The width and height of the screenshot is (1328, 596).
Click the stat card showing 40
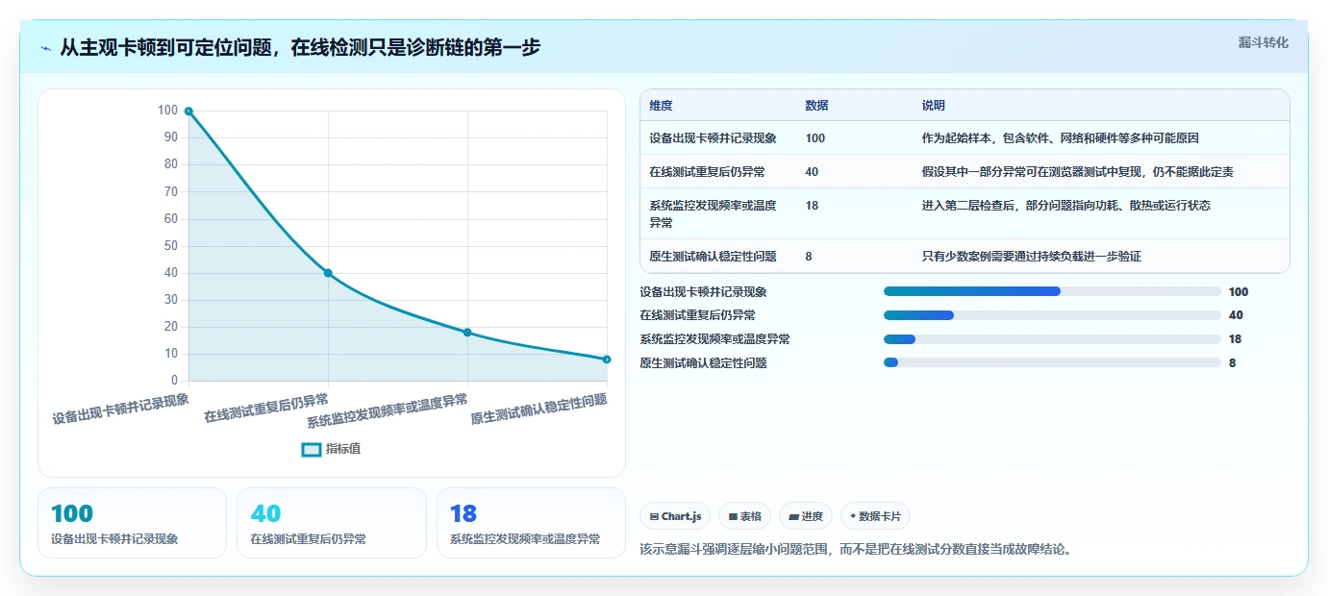tap(331, 523)
